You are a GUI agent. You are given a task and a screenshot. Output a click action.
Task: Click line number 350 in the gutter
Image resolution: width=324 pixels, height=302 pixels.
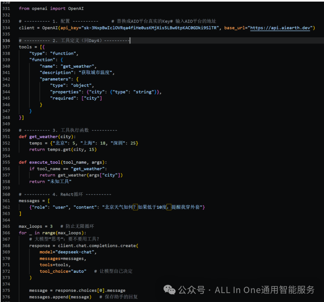pos(6,130)
